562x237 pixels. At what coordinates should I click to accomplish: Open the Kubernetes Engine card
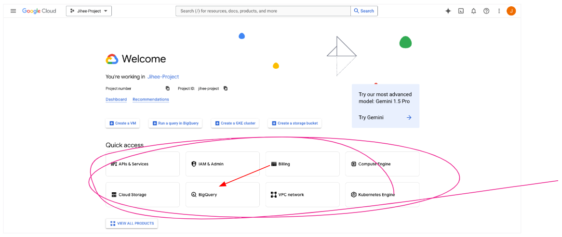click(382, 195)
